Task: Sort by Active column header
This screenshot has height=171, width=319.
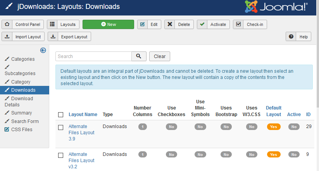Action: click(x=294, y=115)
